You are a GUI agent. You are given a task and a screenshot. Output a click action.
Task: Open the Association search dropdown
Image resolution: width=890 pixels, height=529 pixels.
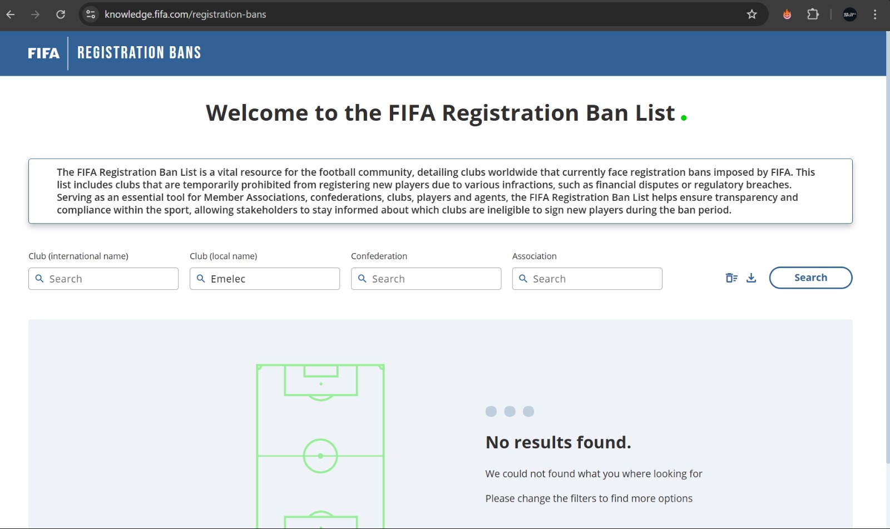[x=587, y=279]
